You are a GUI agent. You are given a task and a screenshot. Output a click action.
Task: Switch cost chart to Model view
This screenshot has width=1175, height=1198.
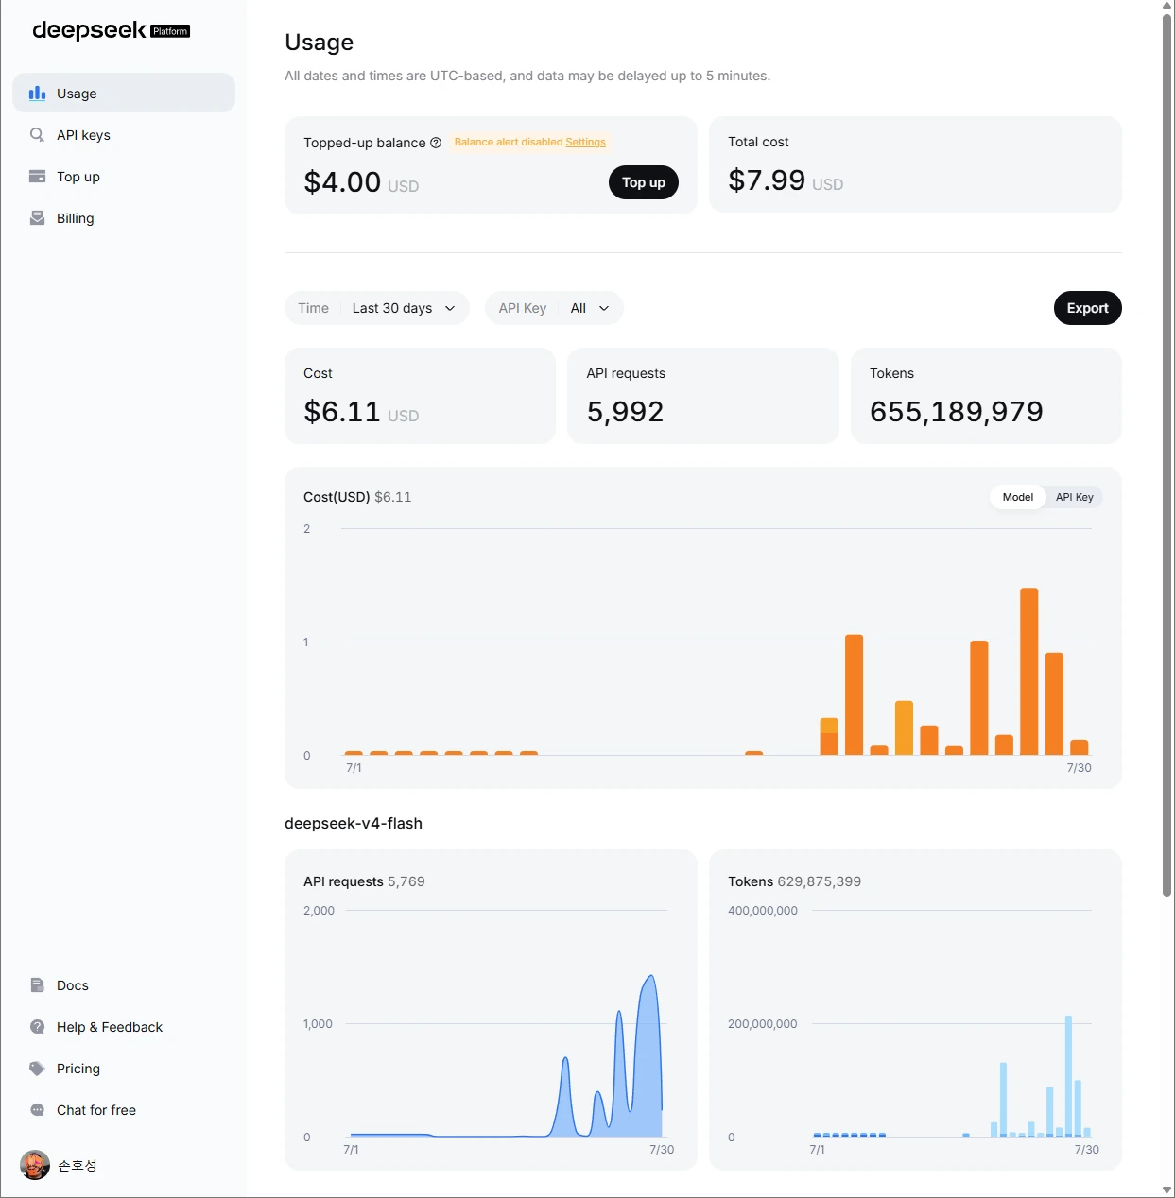[x=1018, y=497]
